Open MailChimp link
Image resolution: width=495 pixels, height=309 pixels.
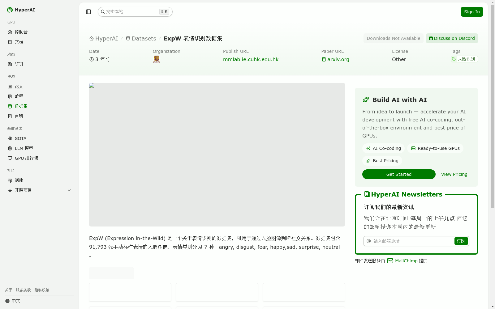click(x=406, y=261)
